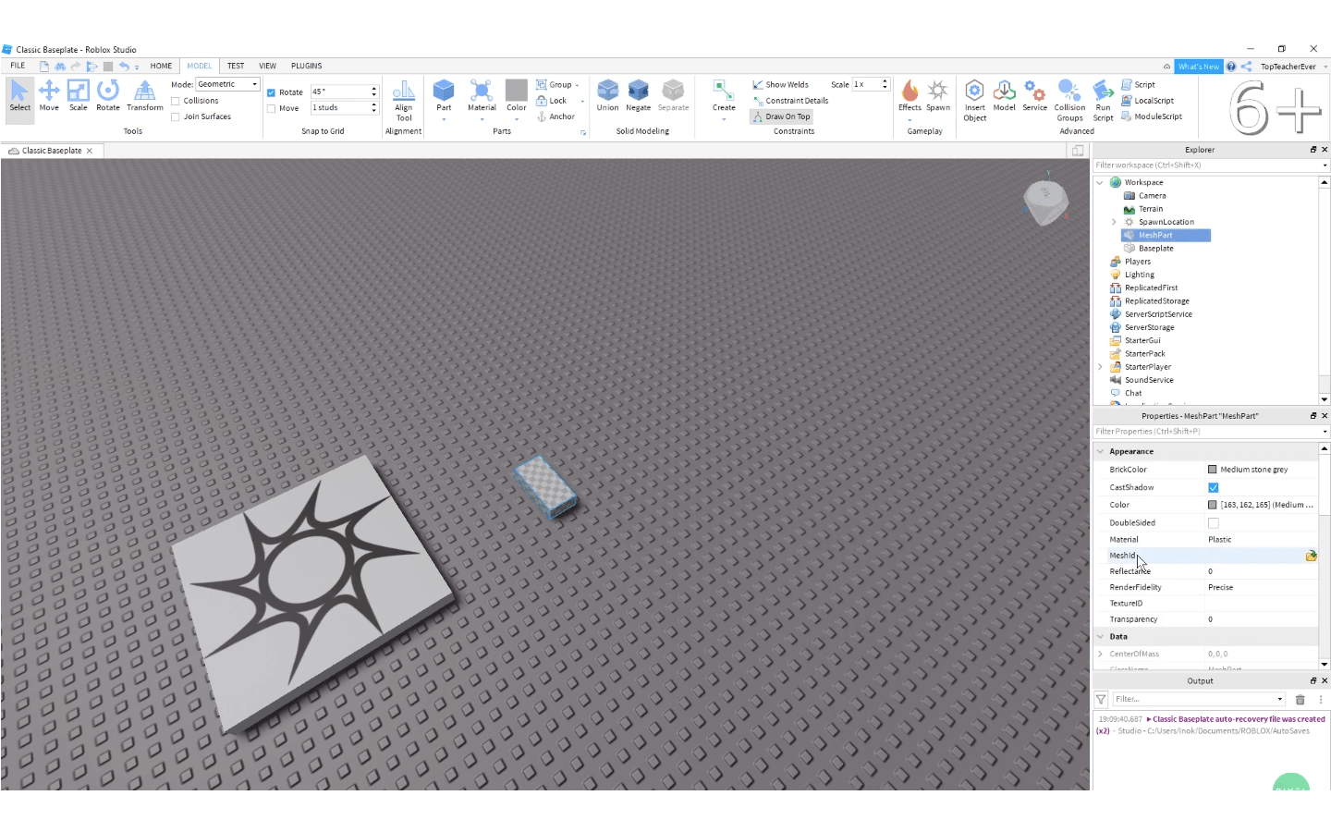Open the Effects gameplay menu
Viewport: 1331px width, 832px height.
click(910, 96)
